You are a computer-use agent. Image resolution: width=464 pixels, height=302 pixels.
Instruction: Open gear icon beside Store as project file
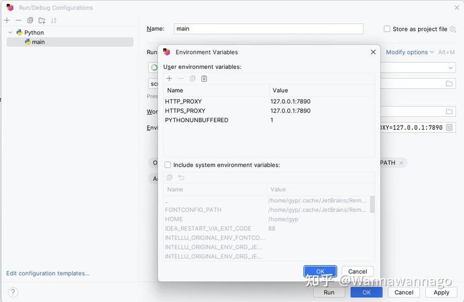(453, 29)
